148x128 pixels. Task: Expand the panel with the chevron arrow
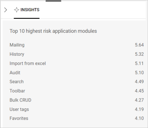pyautogui.click(x=6, y=10)
